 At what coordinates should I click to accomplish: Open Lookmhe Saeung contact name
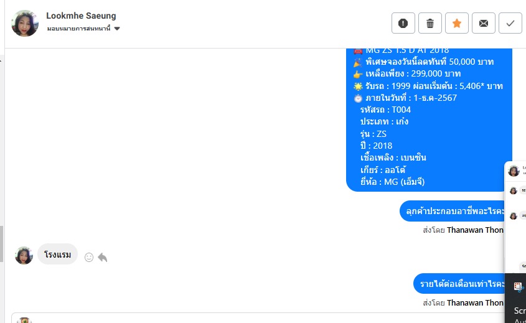(x=81, y=16)
